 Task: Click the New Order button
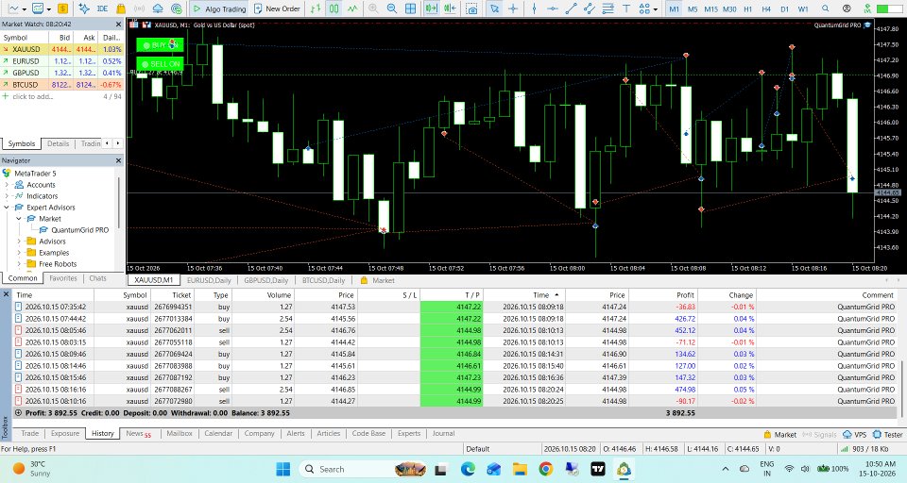(277, 8)
